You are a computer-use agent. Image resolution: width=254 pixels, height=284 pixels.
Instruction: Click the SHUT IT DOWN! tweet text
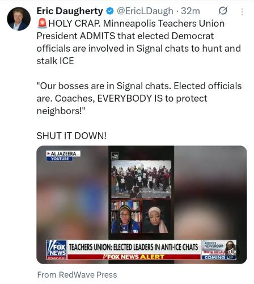[x=71, y=136]
